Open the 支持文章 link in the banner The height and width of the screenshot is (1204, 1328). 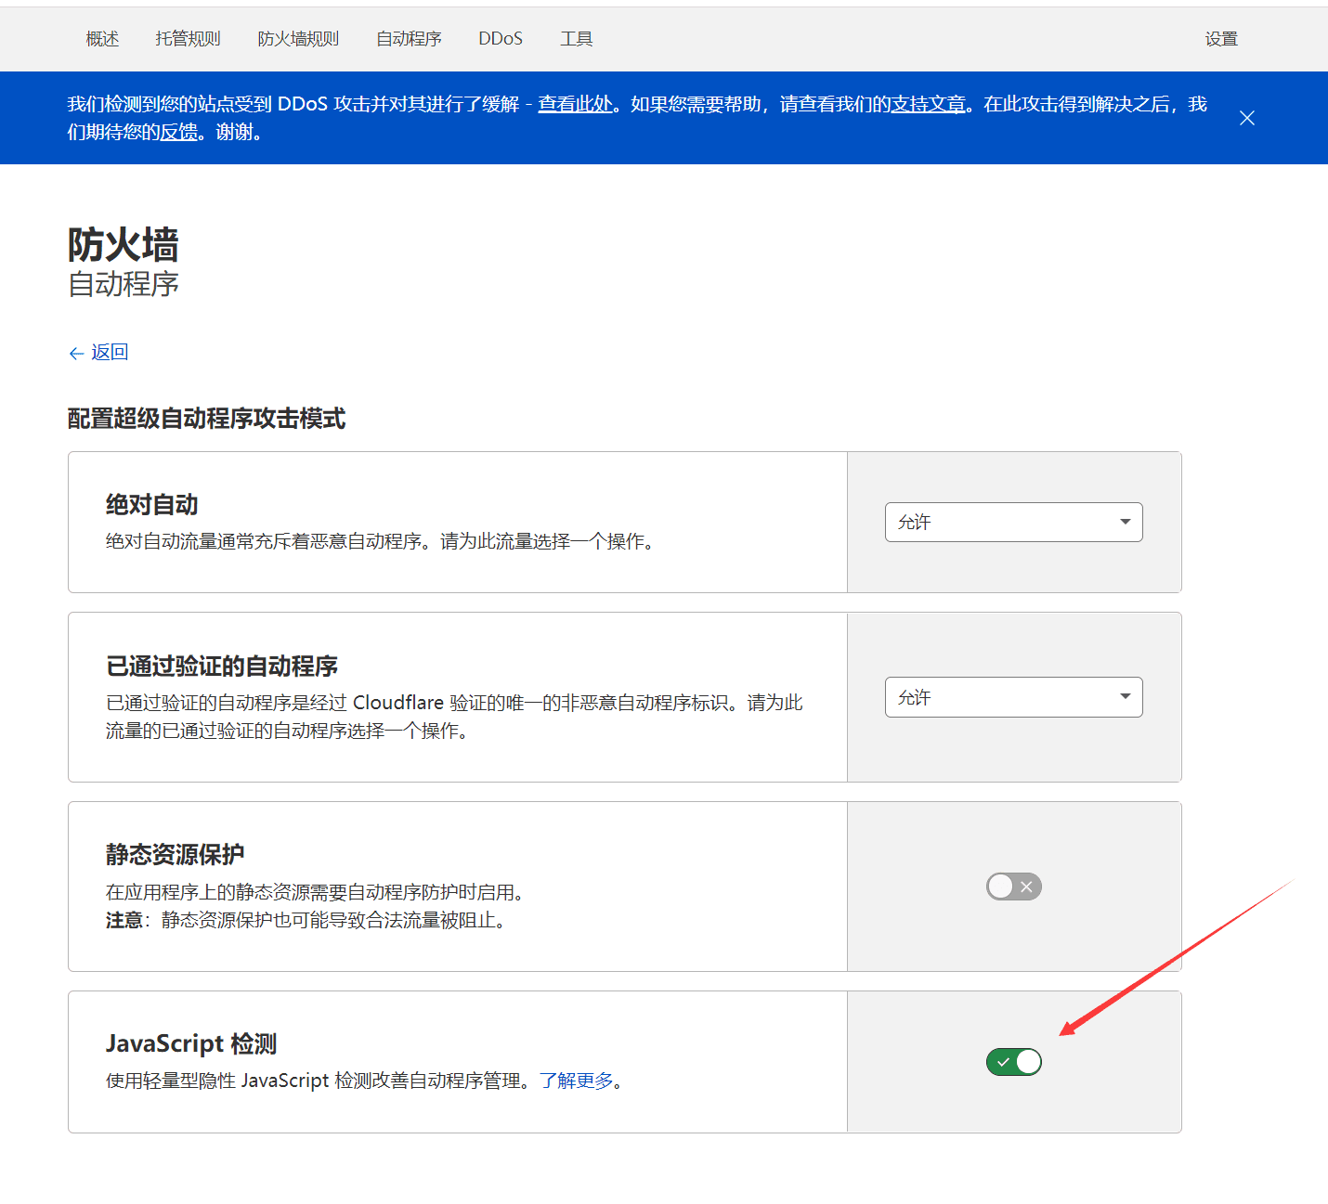click(x=929, y=104)
